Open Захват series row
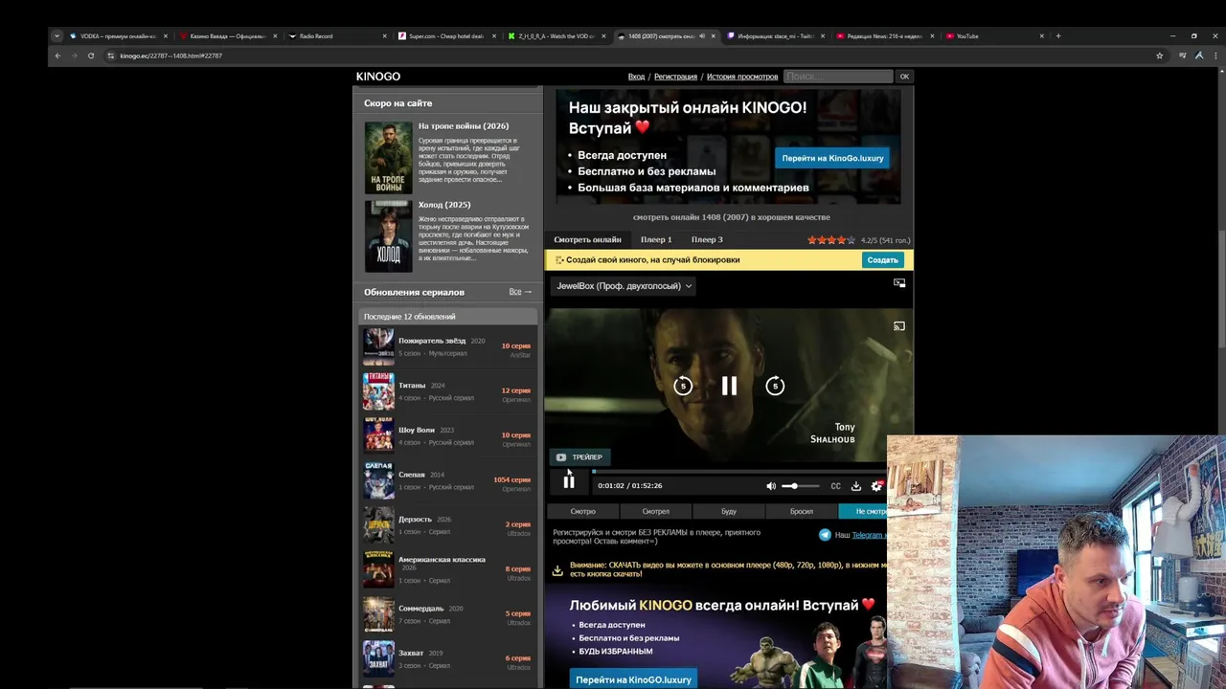1226x689 pixels. [447, 658]
